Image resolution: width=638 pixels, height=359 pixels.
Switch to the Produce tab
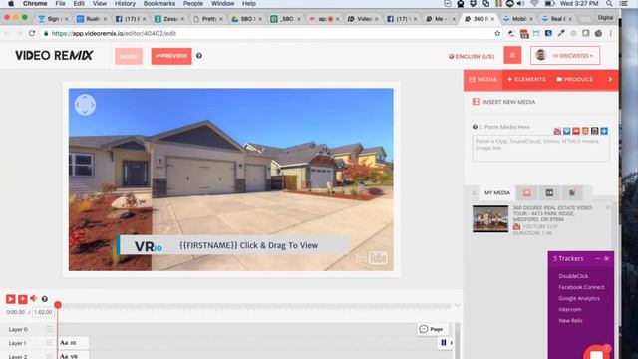[575, 80]
